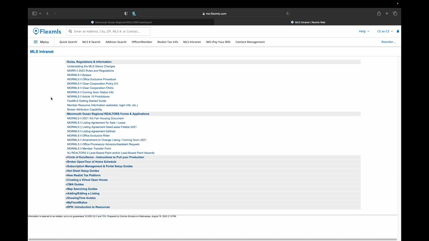
Task: Show tab overview icon
Action: pos(395,13)
